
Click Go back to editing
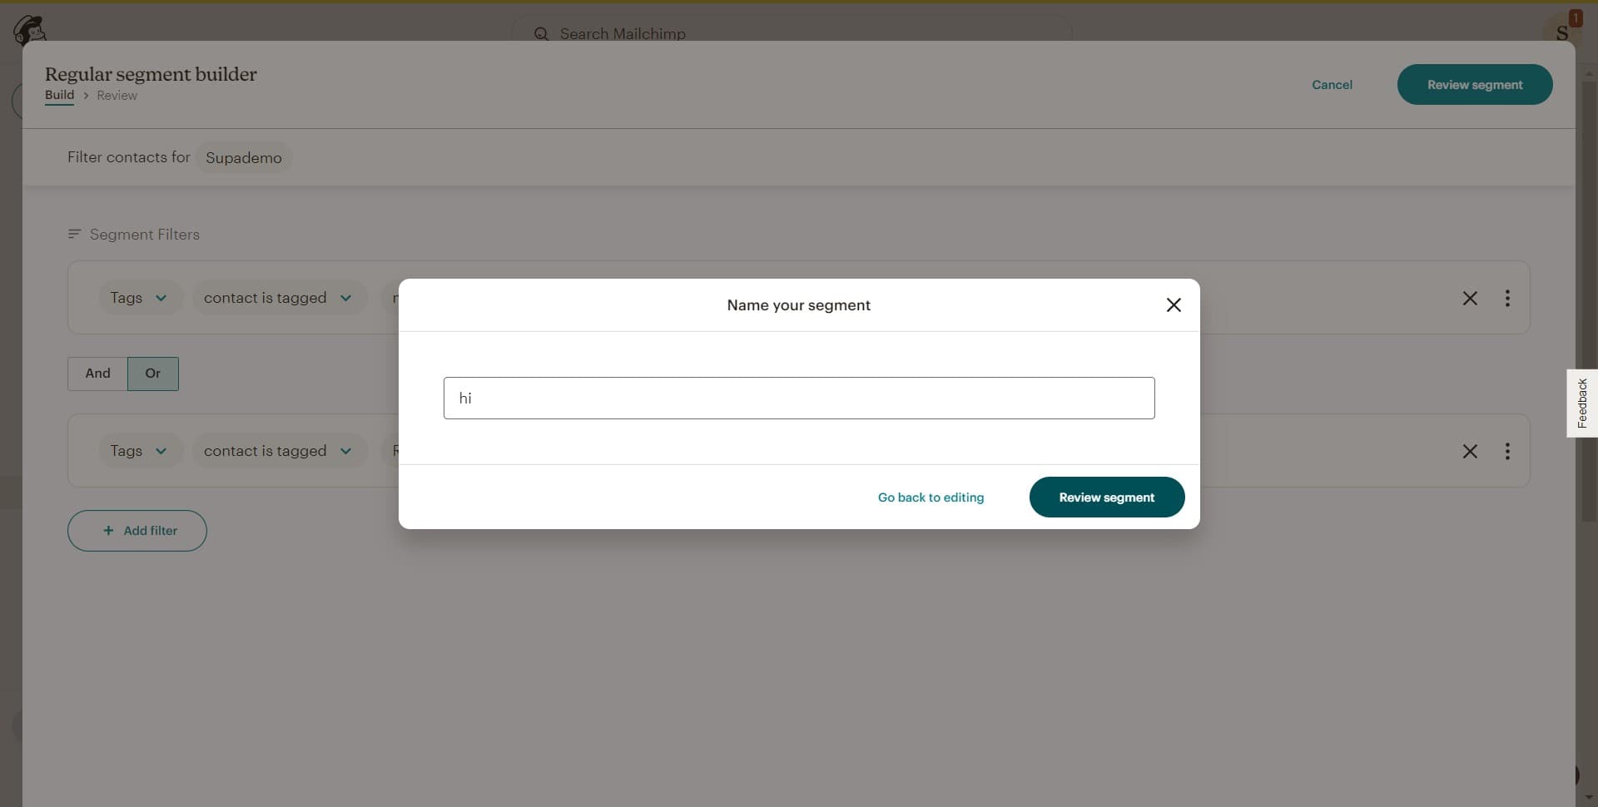(931, 497)
